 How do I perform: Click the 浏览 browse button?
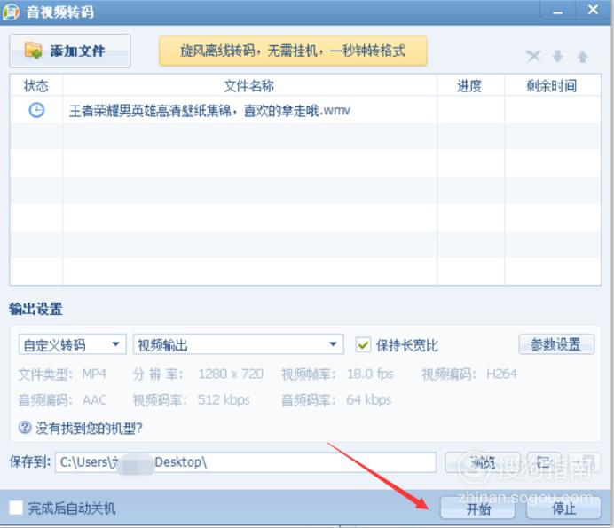[483, 462]
